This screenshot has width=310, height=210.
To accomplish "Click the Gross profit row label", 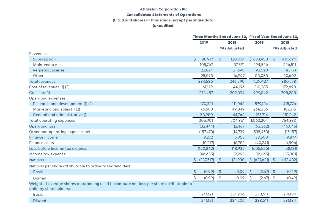I will tap(40, 93).
